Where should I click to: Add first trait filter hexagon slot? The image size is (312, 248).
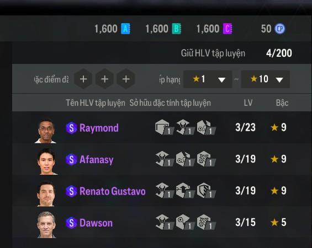(83, 79)
